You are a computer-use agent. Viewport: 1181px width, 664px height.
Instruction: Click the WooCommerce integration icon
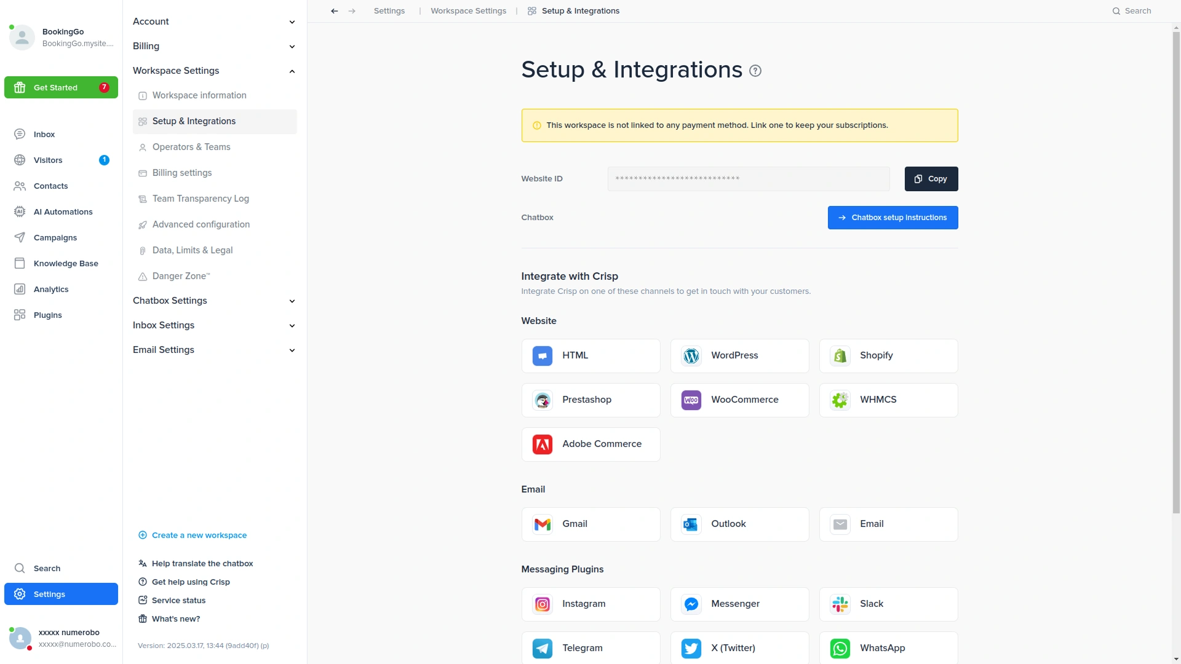pos(691,400)
